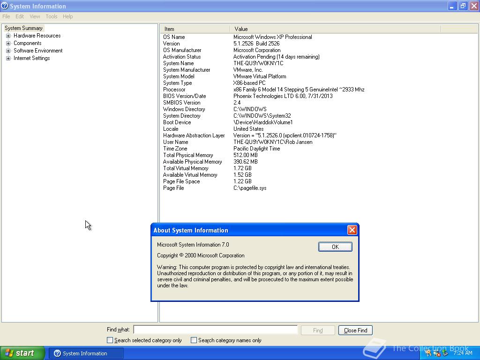Click the Value column header

pos(336,29)
